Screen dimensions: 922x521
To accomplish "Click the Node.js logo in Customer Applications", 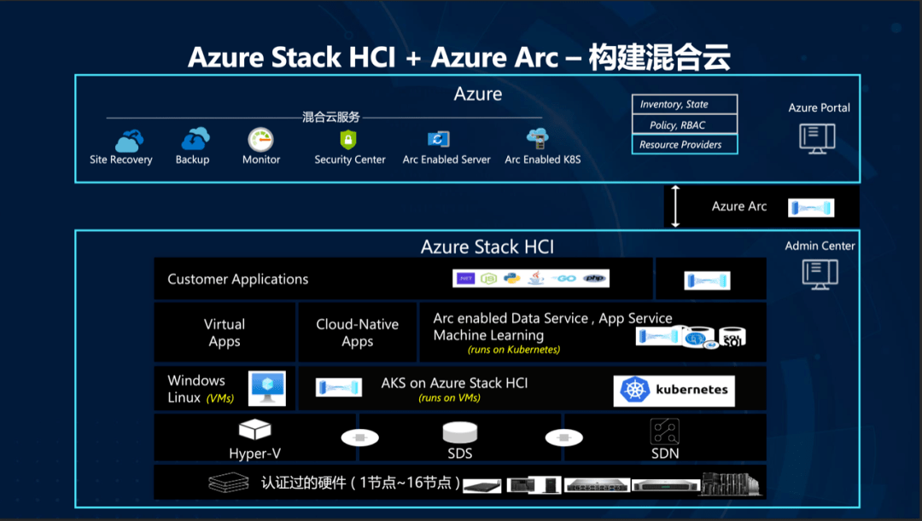I will click(x=488, y=279).
